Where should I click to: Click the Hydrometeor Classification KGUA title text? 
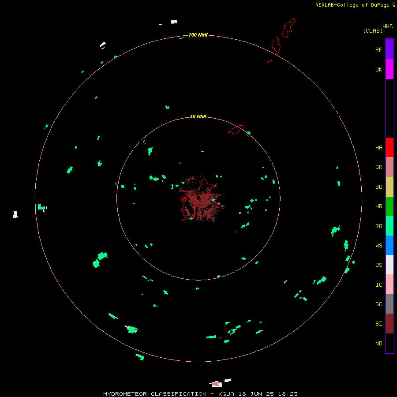click(x=200, y=394)
